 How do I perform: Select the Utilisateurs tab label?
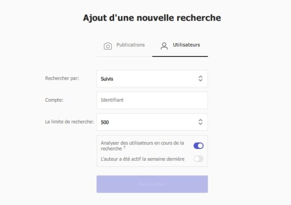coord(186,45)
